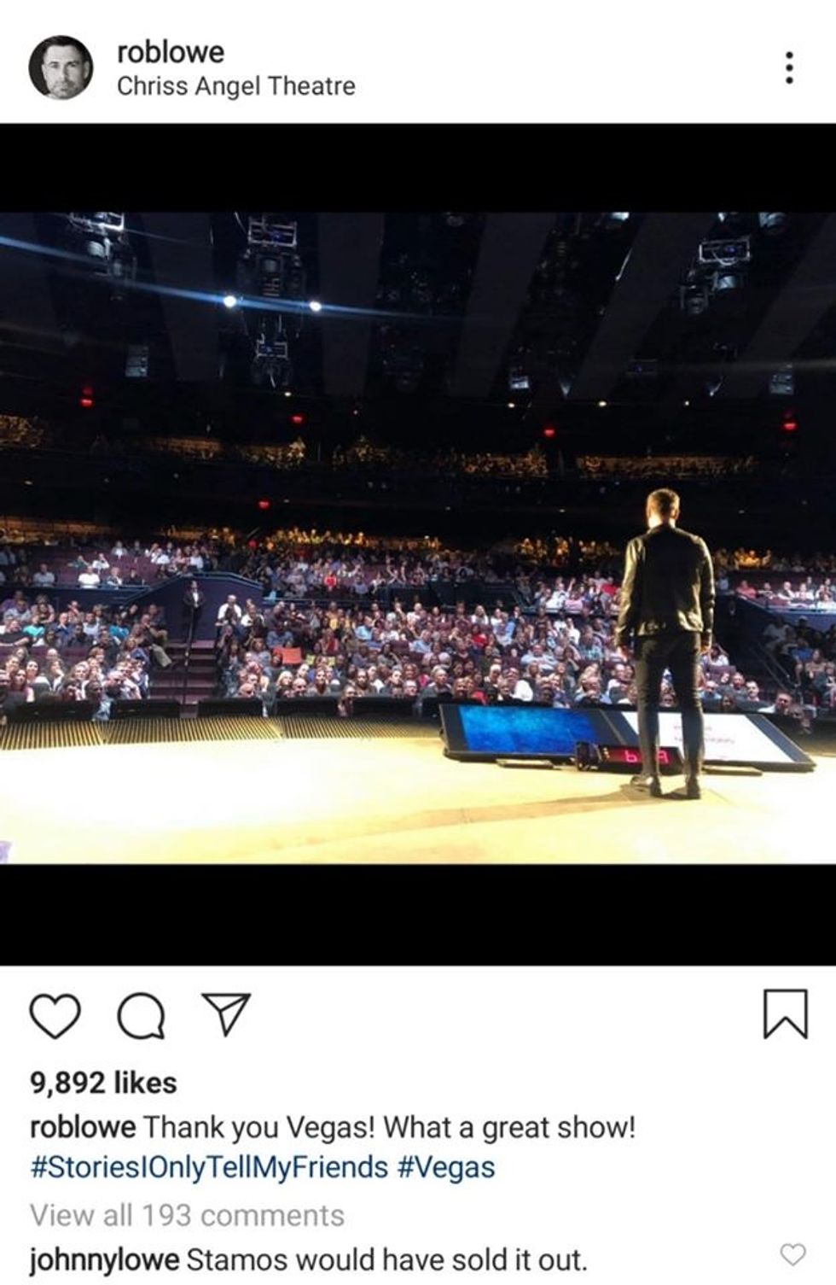Open roblowe profile picture avatar

click(x=61, y=67)
